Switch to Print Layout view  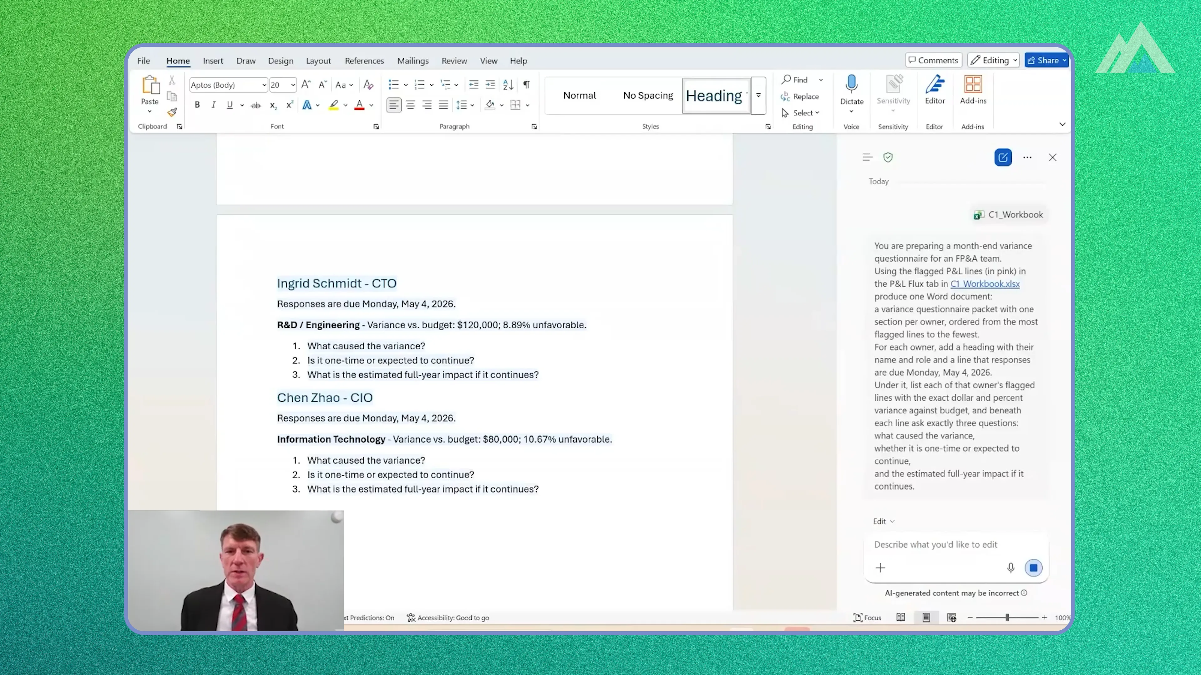point(926,618)
